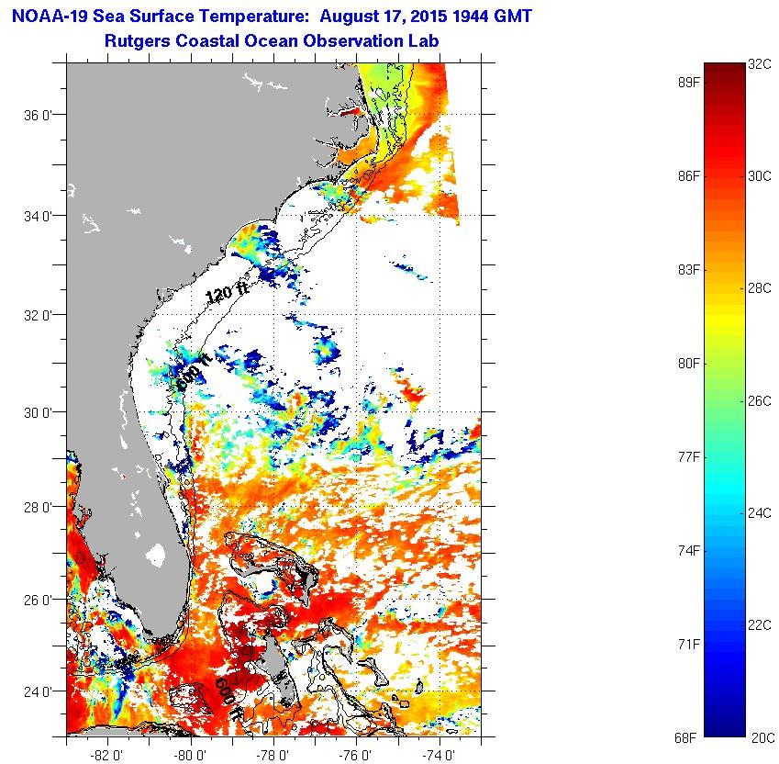
Task: Click the 600 ft contour label near Bahamas
Action: click(x=229, y=700)
